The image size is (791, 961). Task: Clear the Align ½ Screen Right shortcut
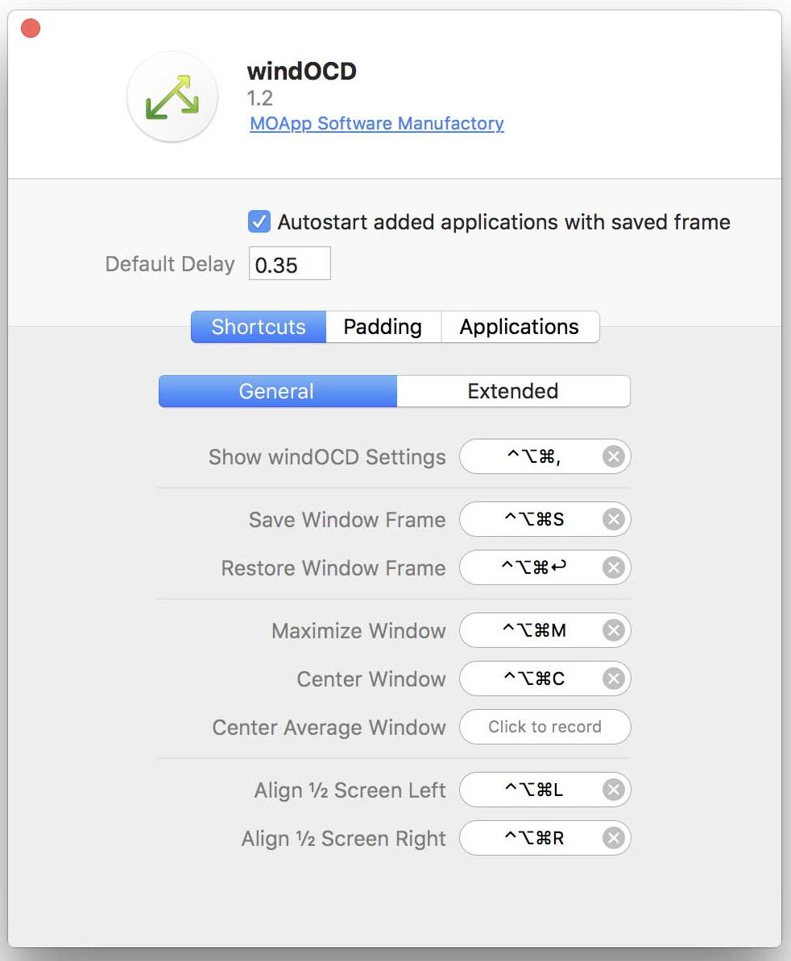tap(613, 838)
